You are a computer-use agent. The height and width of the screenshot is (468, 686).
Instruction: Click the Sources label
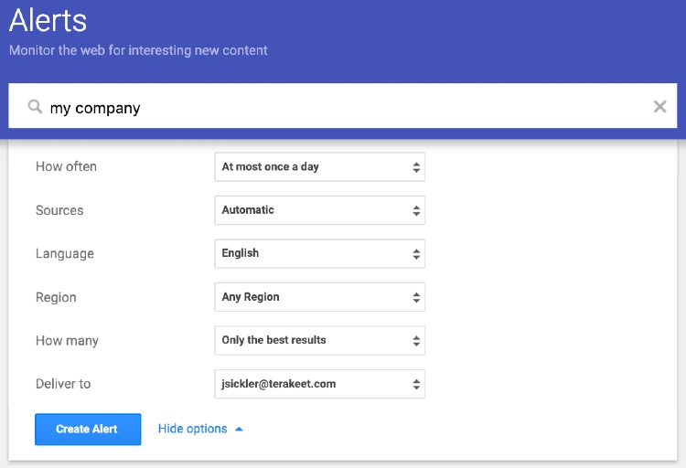pyautogui.click(x=59, y=210)
